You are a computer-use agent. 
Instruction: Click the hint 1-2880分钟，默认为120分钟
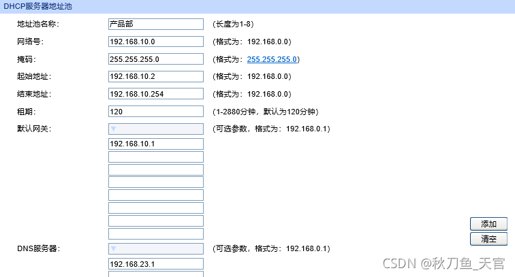(266, 112)
